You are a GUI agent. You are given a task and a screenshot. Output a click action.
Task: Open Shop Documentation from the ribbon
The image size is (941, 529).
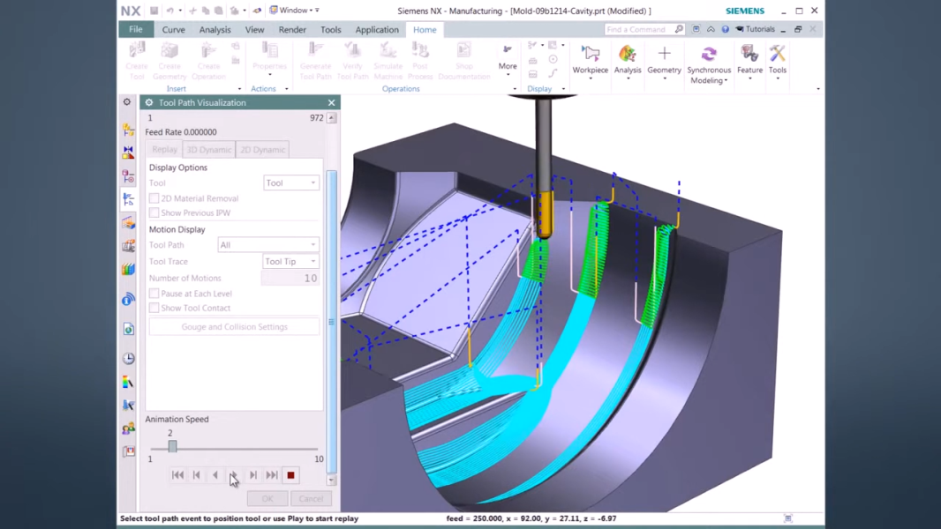click(x=464, y=61)
